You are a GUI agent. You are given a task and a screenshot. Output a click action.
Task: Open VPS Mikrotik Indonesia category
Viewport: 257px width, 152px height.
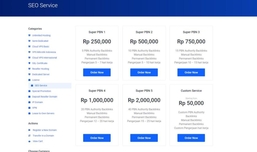44,52
